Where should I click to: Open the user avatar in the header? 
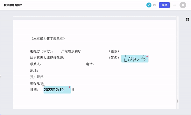point(183,5)
